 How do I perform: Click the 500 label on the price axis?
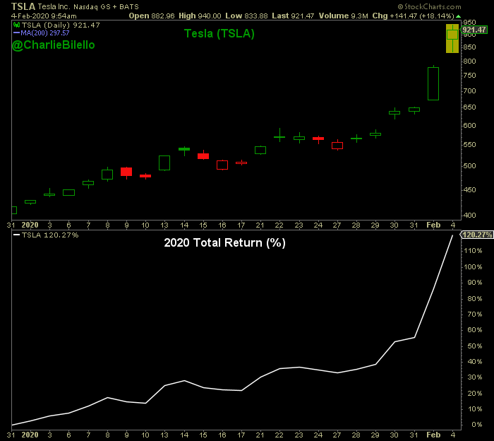(469, 166)
